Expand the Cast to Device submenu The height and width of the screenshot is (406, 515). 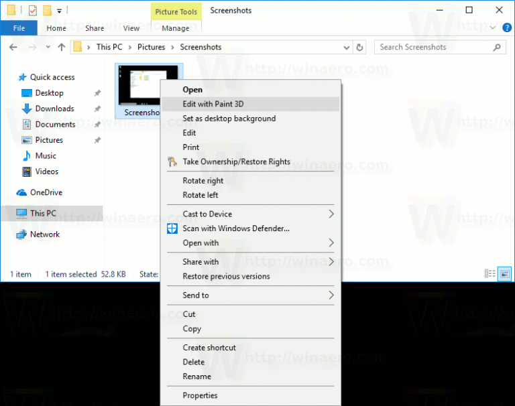pyautogui.click(x=251, y=214)
